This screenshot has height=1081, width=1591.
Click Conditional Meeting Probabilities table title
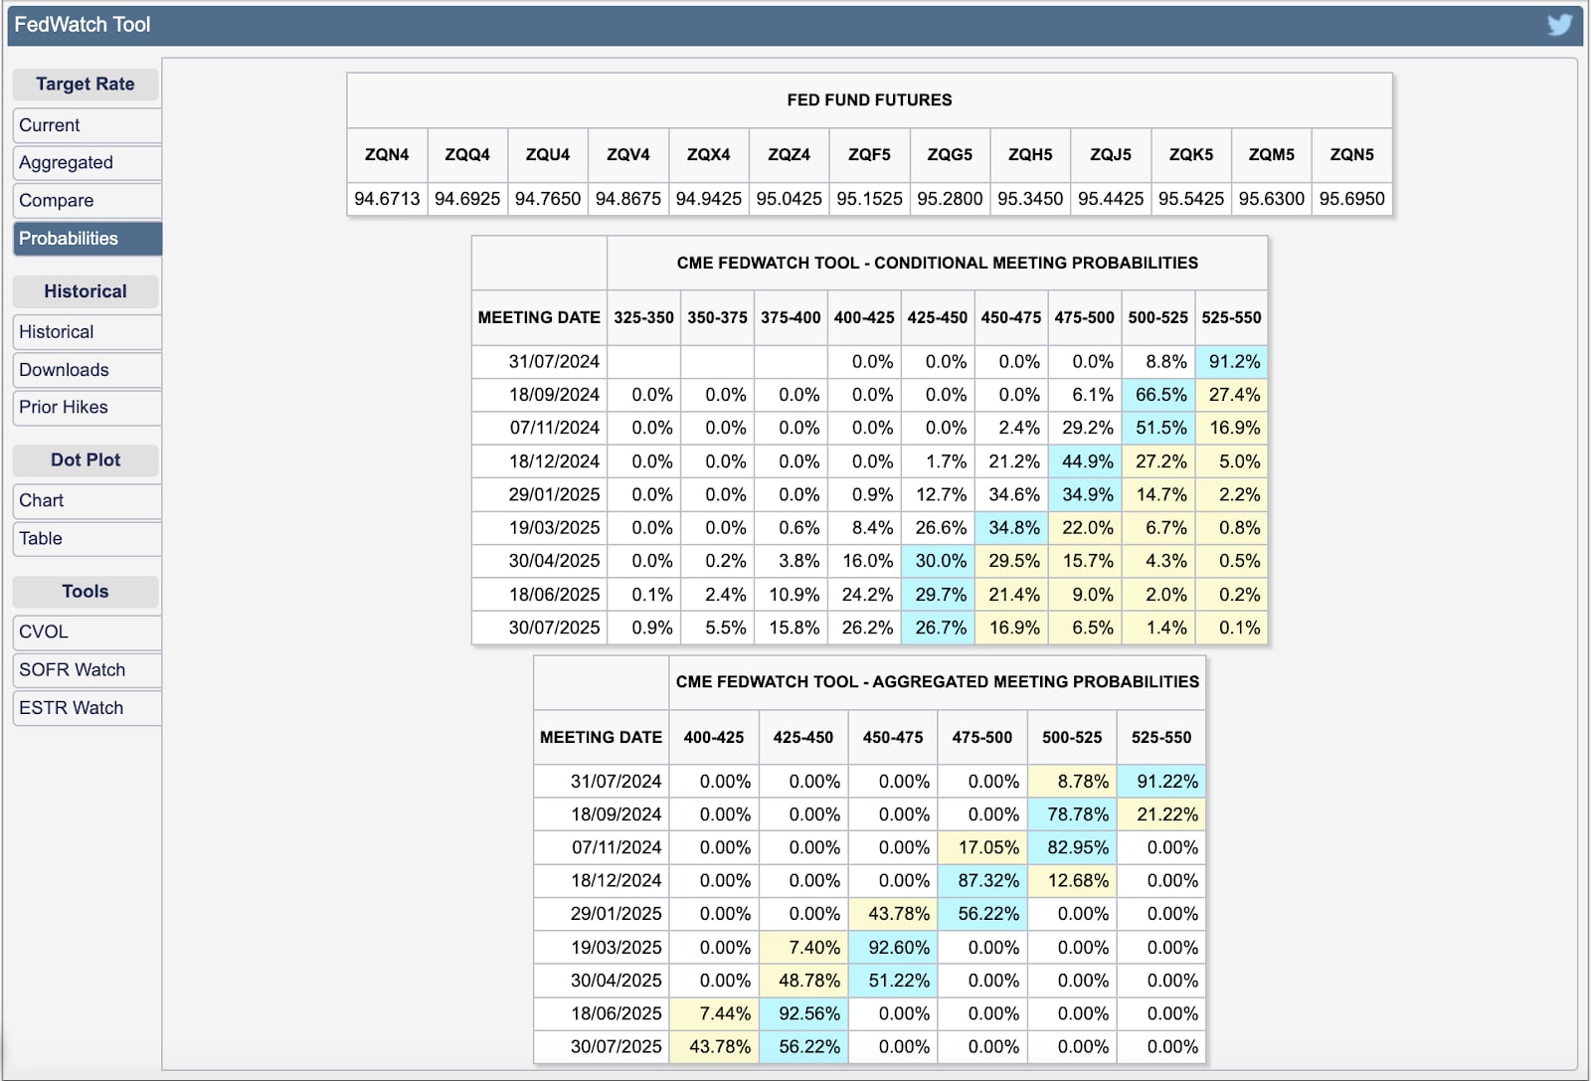(937, 264)
